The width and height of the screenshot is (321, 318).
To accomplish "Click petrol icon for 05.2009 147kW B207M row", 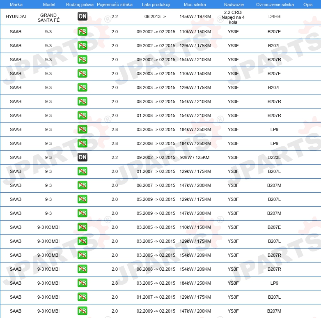I will (82, 213).
